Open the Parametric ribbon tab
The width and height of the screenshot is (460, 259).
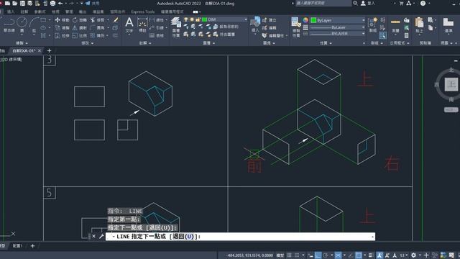(x=40, y=12)
